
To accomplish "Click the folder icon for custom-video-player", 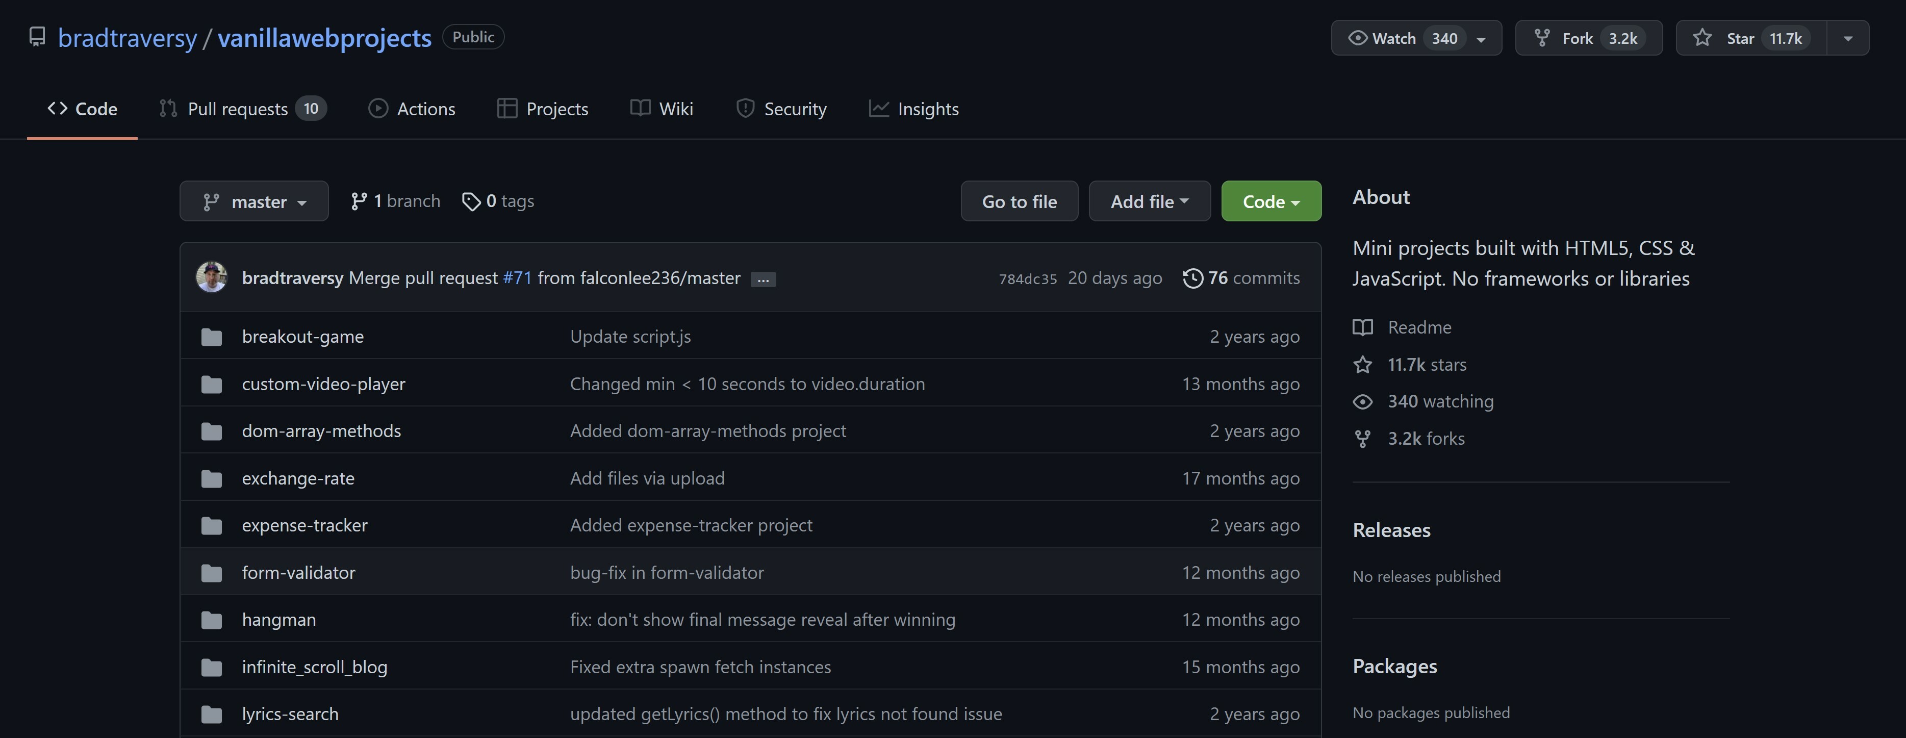I will click(212, 385).
